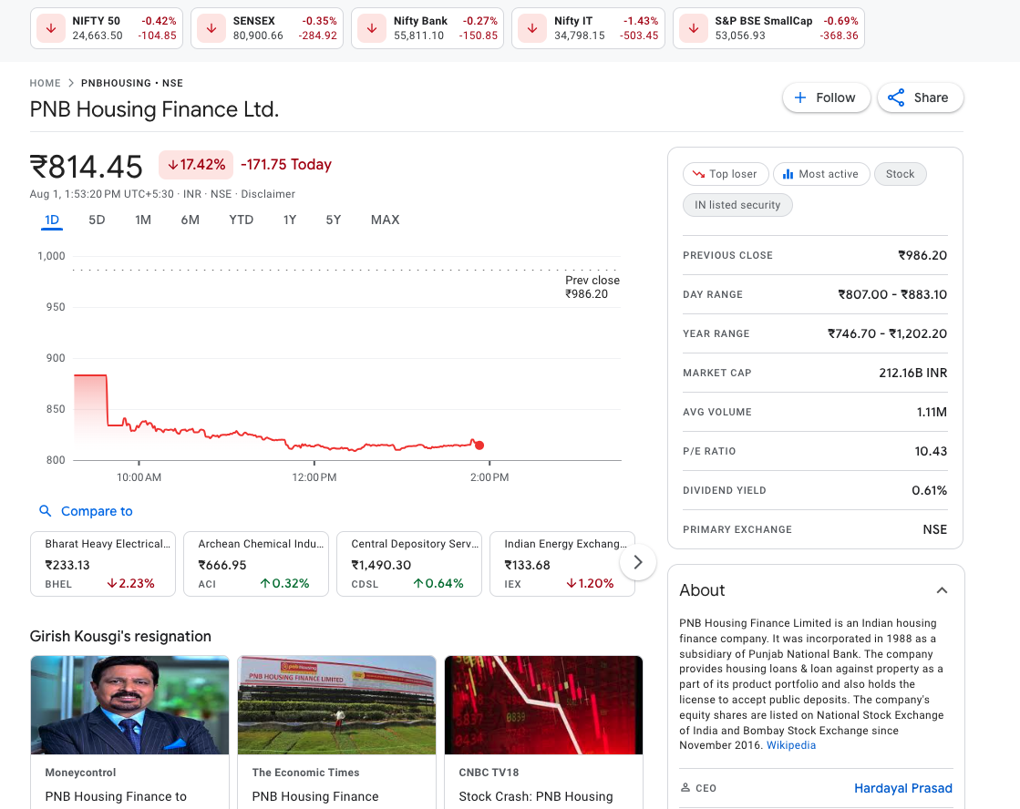The image size is (1020, 809).
Task: Click the S&P BSE SmallCap down-arrow icon
Action: coord(694,28)
